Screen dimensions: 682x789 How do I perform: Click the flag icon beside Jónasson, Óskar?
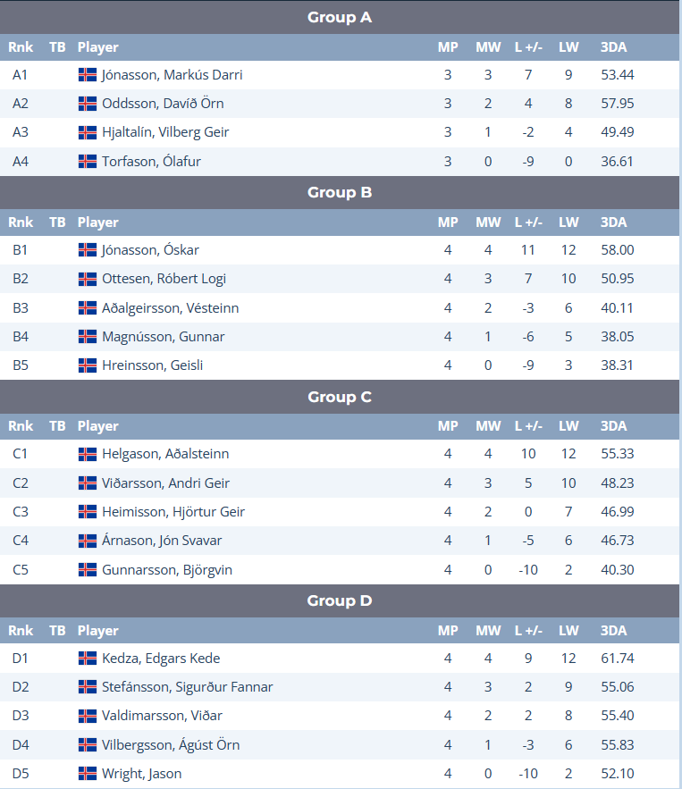(x=88, y=250)
